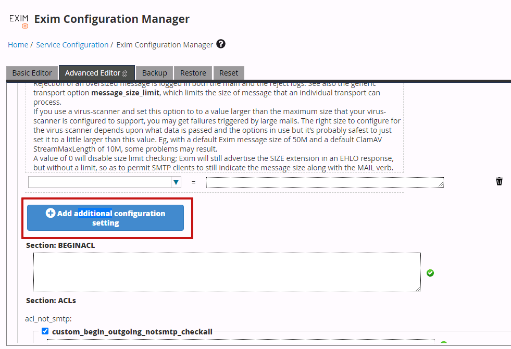Click the Section: ACLs heading
This screenshot has width=511, height=349.
tap(51, 301)
